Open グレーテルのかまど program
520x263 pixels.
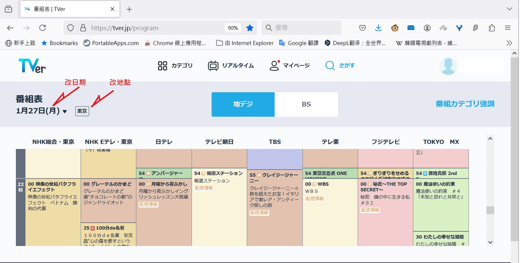tap(108, 200)
